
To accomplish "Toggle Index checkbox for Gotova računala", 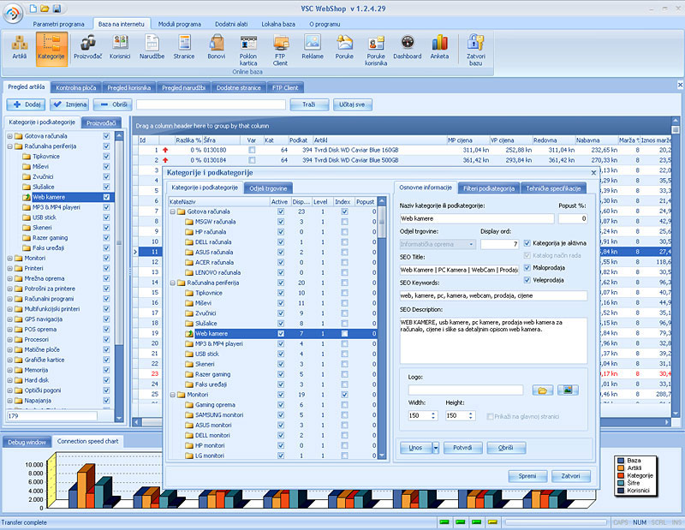I will coord(345,211).
